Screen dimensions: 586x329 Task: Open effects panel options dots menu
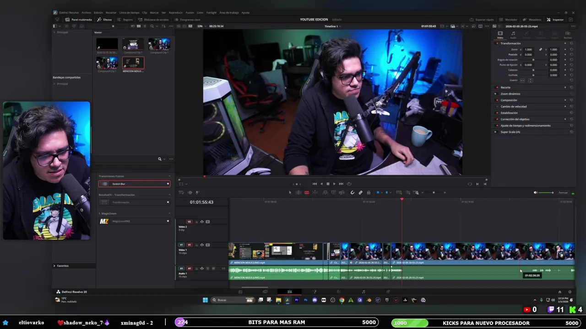pos(171,159)
